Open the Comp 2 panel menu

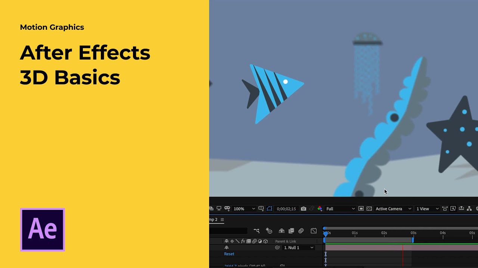(222, 220)
